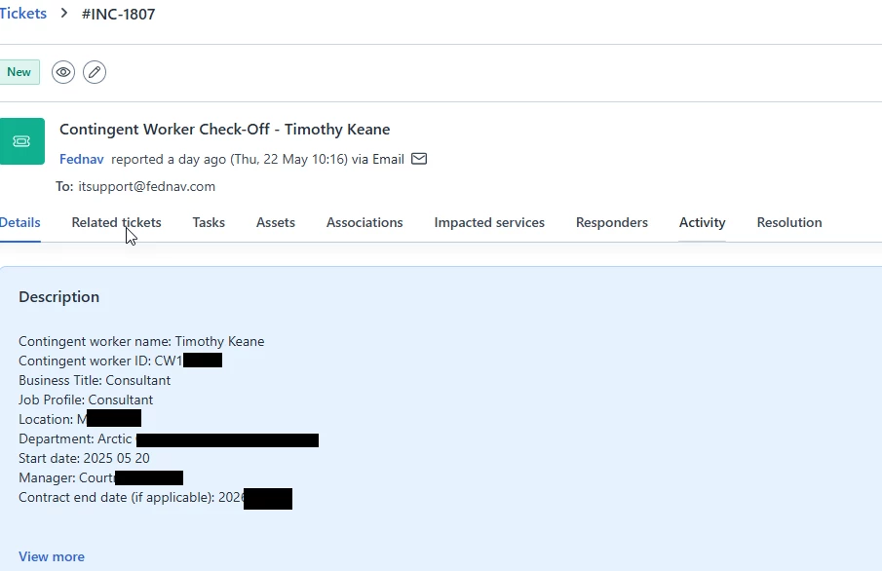Open the Resolution tab
The width and height of the screenshot is (882, 571).
[x=789, y=223]
